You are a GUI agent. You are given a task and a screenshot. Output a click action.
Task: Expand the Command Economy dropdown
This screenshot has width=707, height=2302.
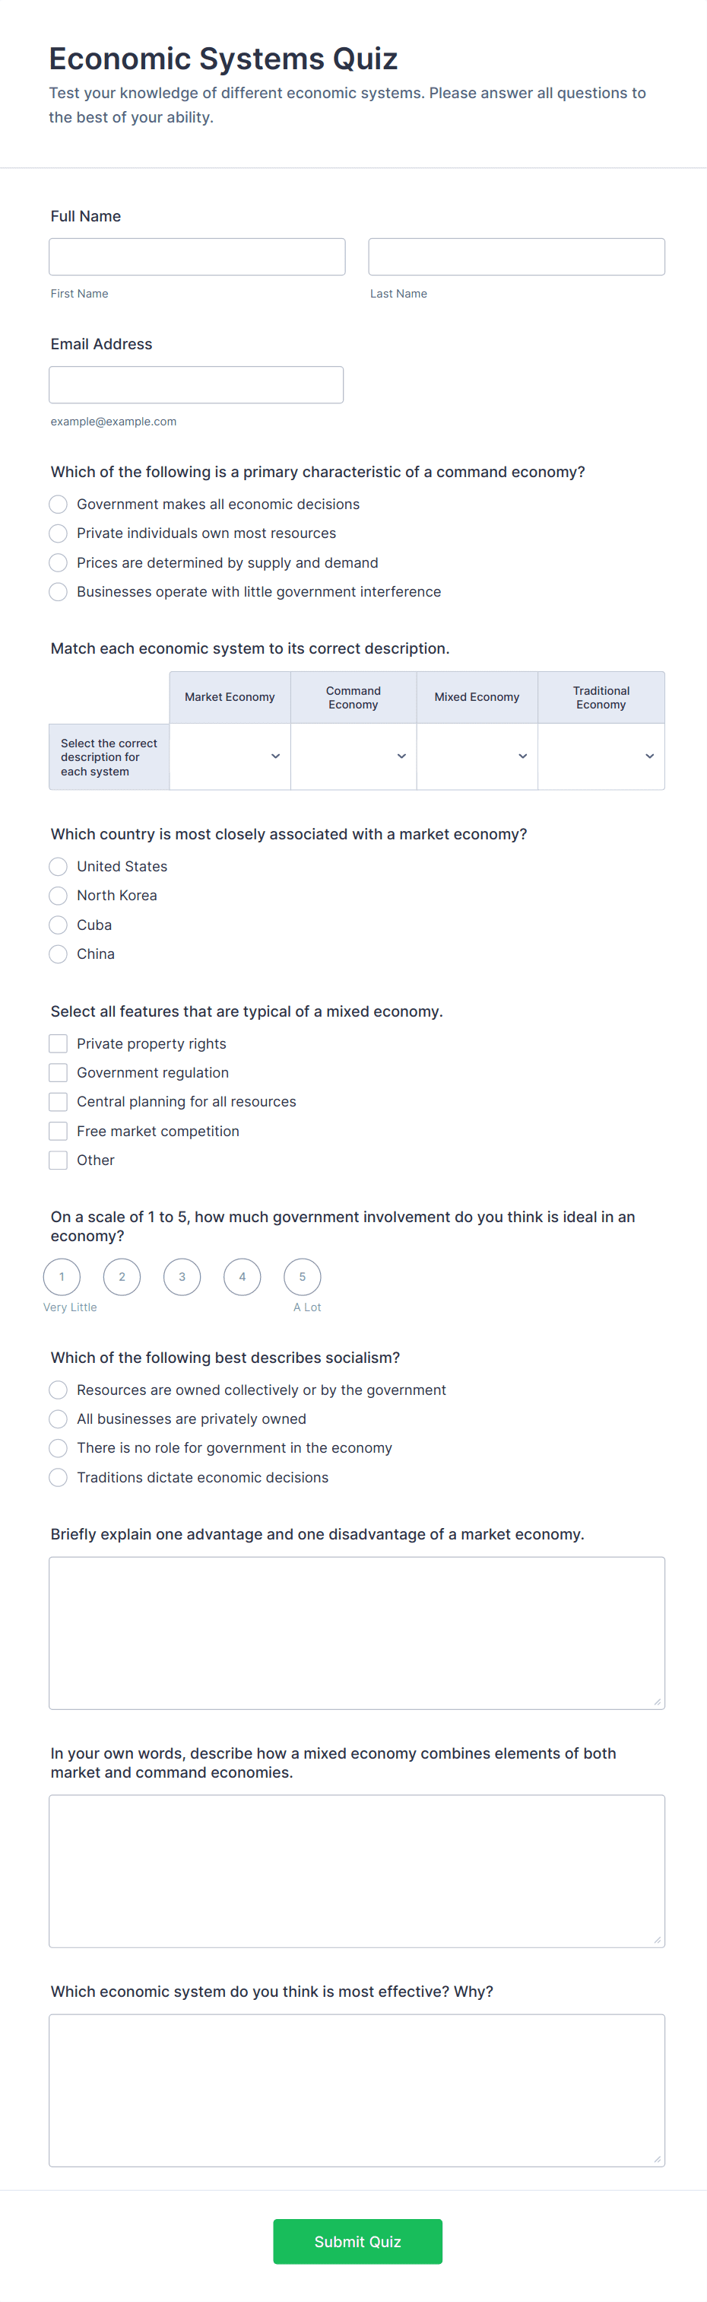(353, 756)
